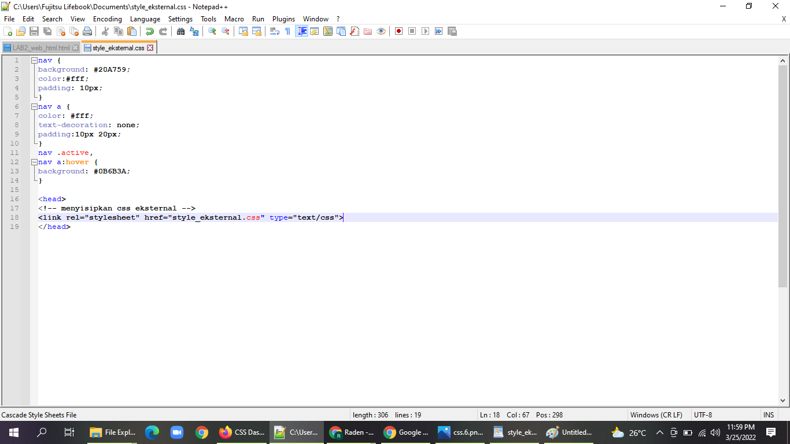Click the vertical scrollbar down arrow
The height and width of the screenshot is (444, 790).
coord(783,400)
